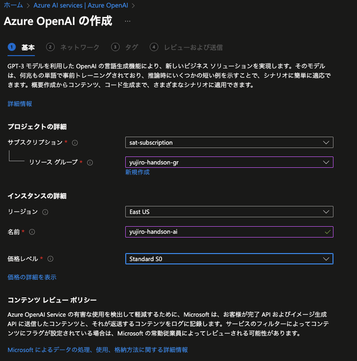Open the yujiro-handson-gr resource group dropdown
The width and height of the screenshot is (357, 361).
tap(229, 162)
